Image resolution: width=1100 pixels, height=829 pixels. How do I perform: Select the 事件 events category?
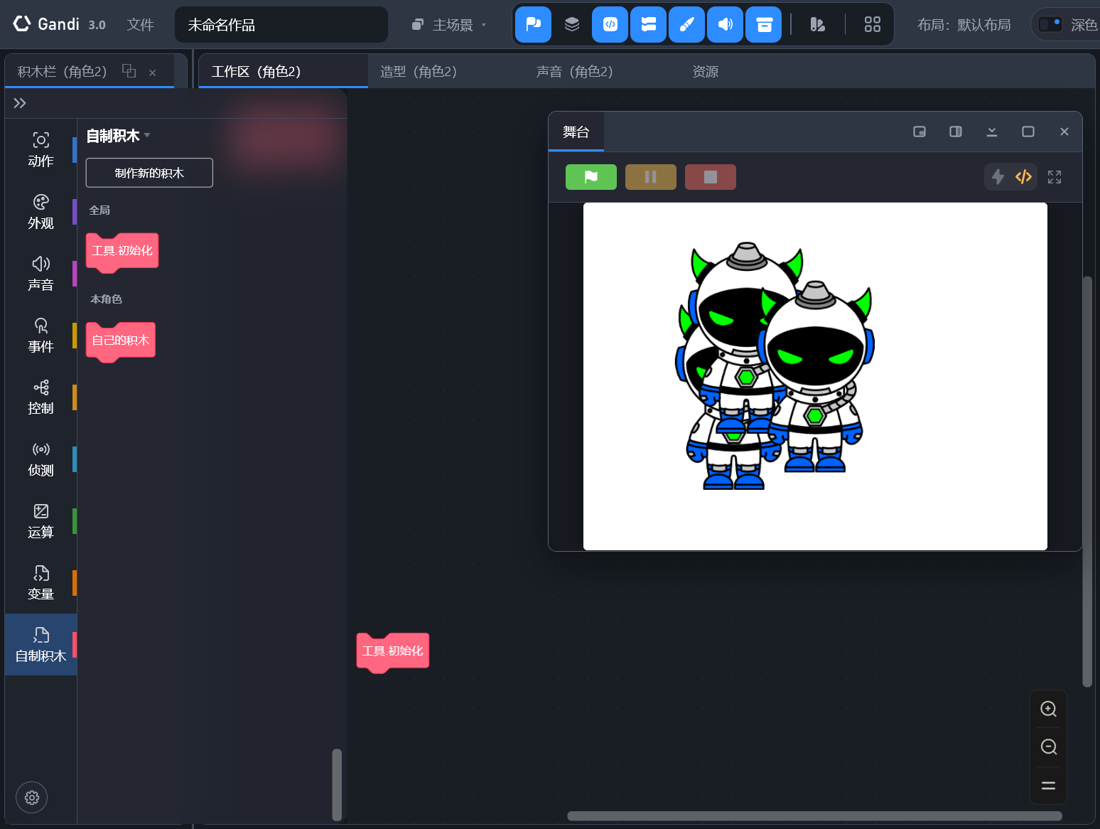point(41,336)
